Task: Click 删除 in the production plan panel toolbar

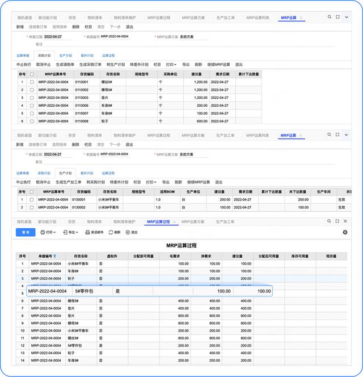Action: [75, 145]
